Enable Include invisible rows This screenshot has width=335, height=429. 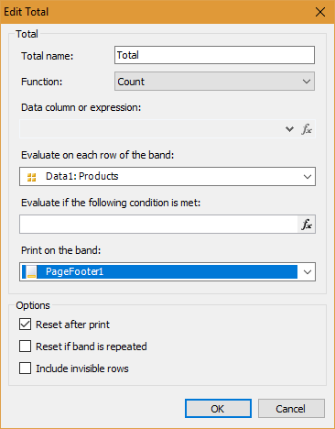click(x=25, y=368)
